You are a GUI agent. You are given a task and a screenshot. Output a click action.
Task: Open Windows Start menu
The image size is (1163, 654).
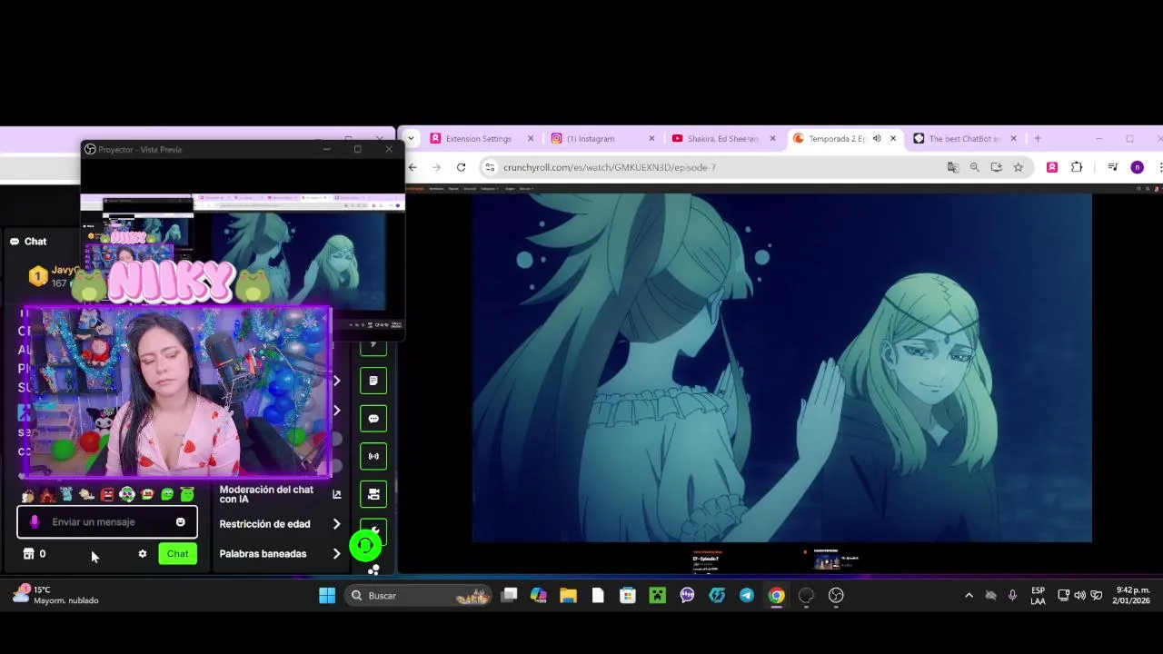[x=327, y=596]
